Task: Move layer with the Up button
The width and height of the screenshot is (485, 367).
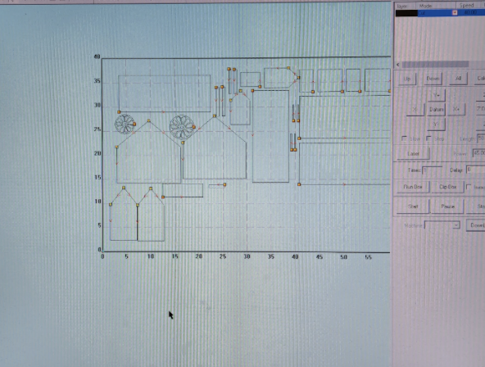Action: (x=407, y=79)
